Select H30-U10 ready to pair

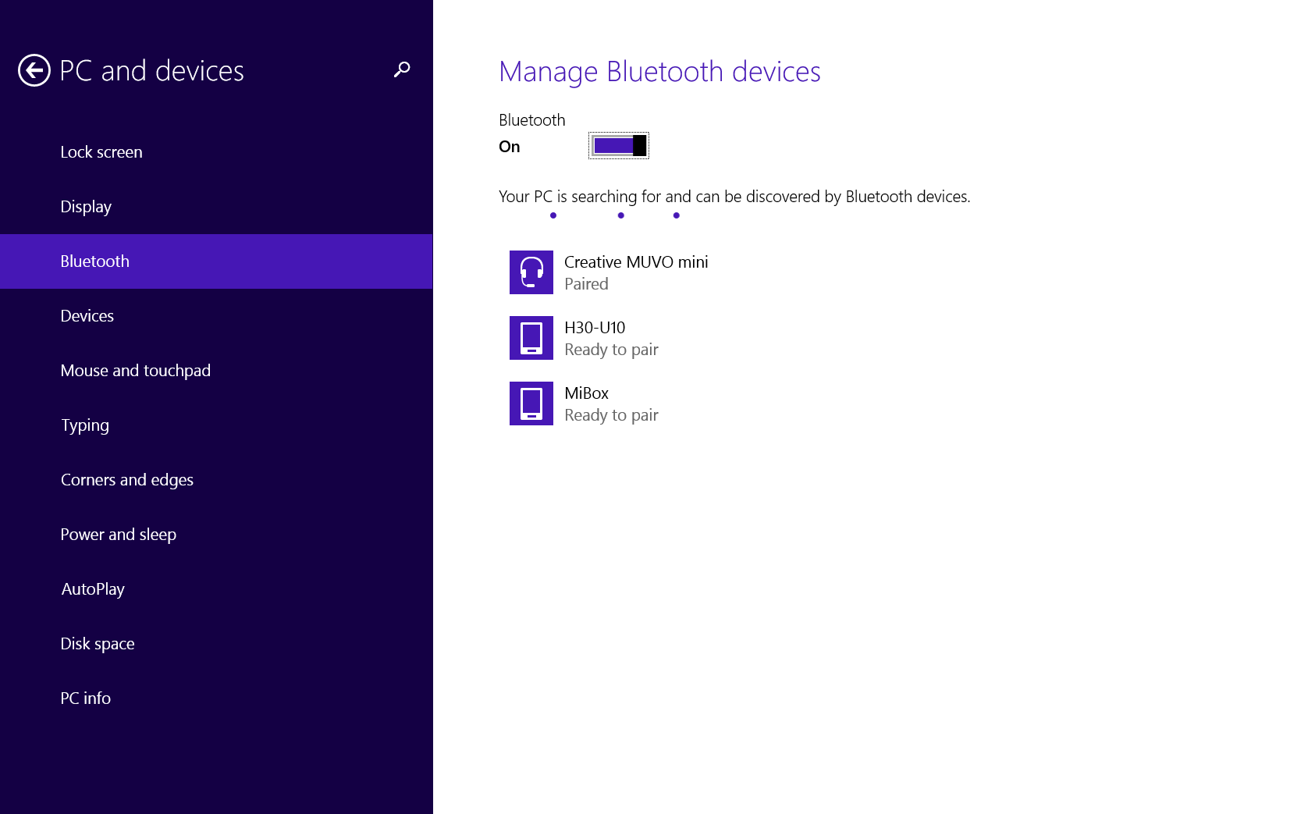point(611,338)
